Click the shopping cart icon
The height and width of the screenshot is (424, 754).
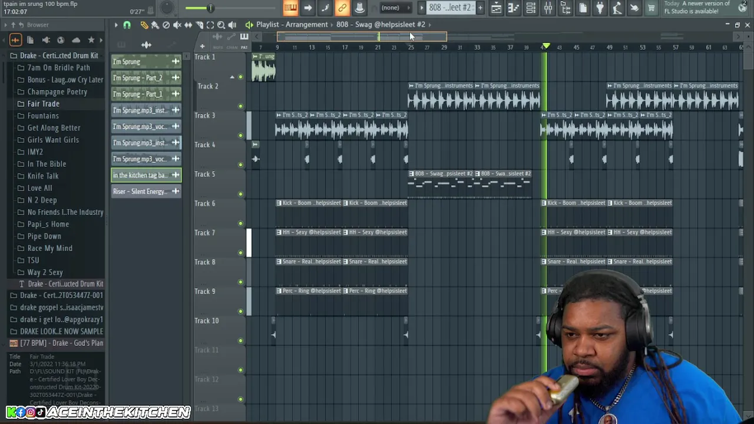(652, 8)
